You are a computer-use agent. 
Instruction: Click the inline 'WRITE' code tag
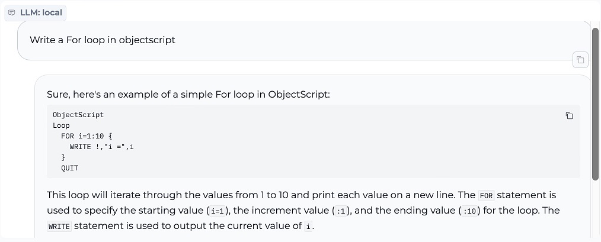59,227
